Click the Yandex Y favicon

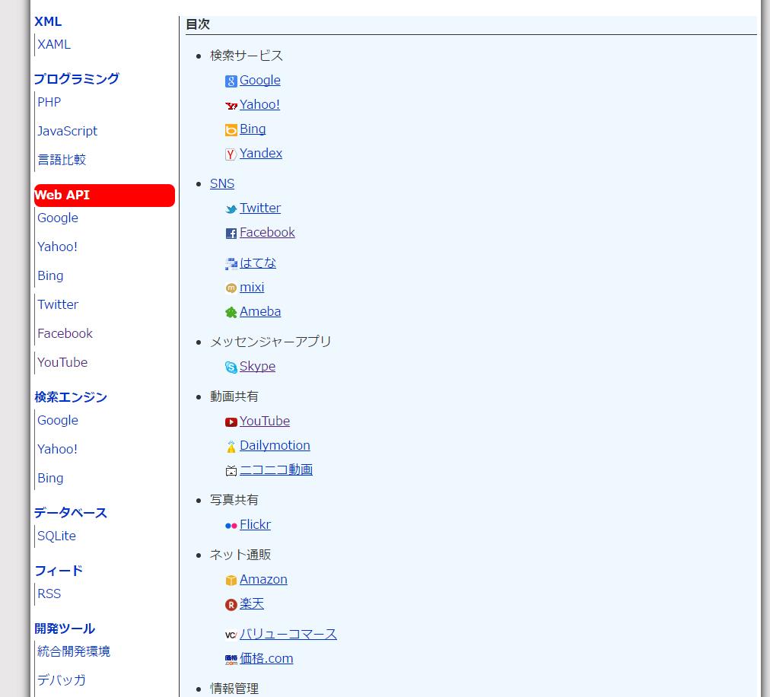tap(231, 154)
